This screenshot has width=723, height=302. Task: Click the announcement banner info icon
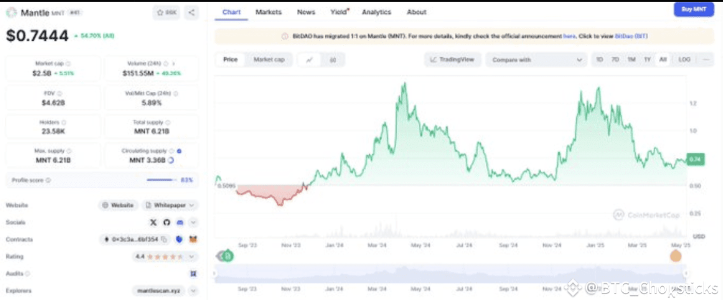click(285, 36)
